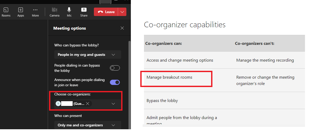Click 'Co-organizers can't:' column header

click(x=255, y=43)
